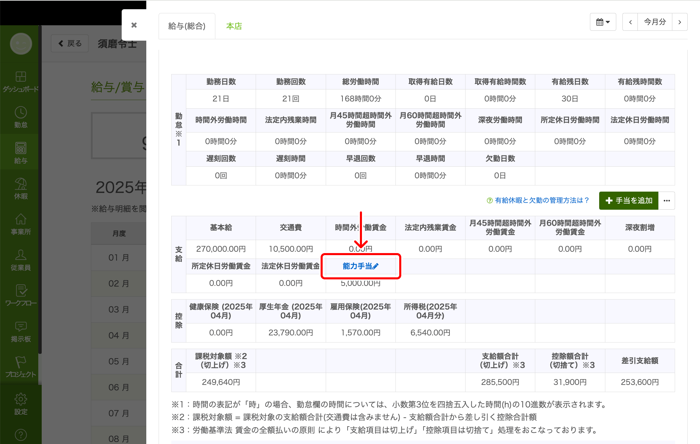Click the 厚生年金 value 23,790.00円
The height and width of the screenshot is (444, 700).
pyautogui.click(x=291, y=333)
